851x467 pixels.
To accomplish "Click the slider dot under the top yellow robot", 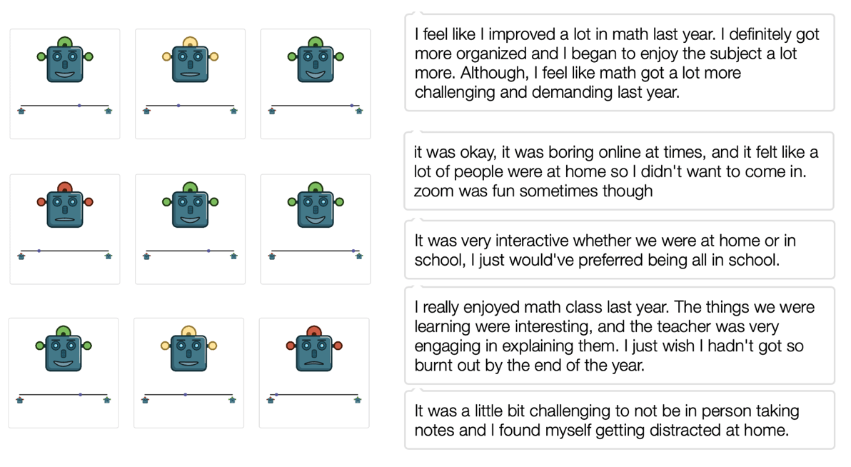I will pyautogui.click(x=178, y=106).
